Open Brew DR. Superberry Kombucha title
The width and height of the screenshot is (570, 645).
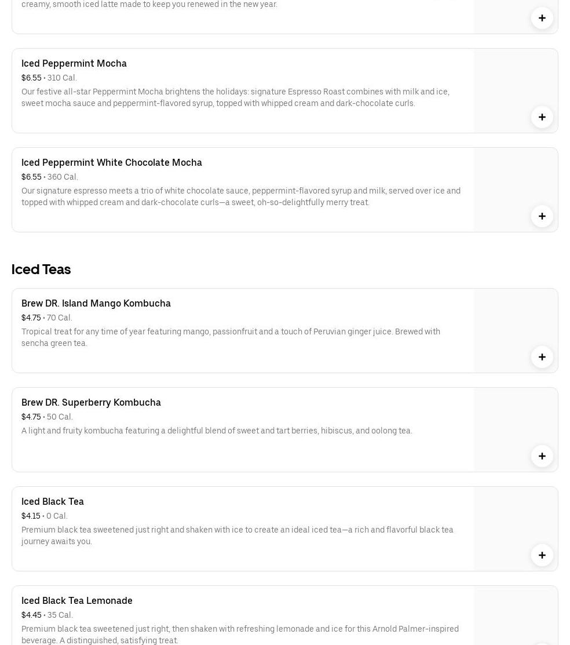[x=91, y=402]
